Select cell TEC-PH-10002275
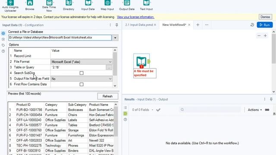The width and height of the screenshot is (276, 155). [29, 146]
